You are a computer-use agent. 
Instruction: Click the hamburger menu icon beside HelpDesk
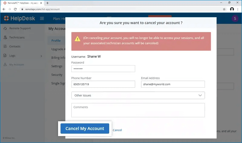click(x=42, y=19)
